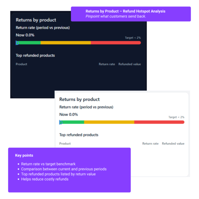The height and width of the screenshot is (199, 199).
Task: Click Product column header in light card
Action: click(x=65, y=144)
